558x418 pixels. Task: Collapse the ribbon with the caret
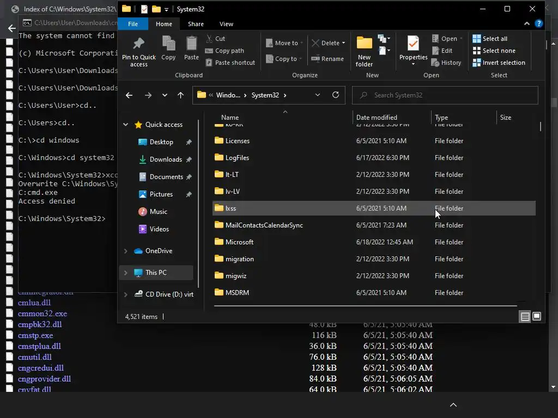527,24
